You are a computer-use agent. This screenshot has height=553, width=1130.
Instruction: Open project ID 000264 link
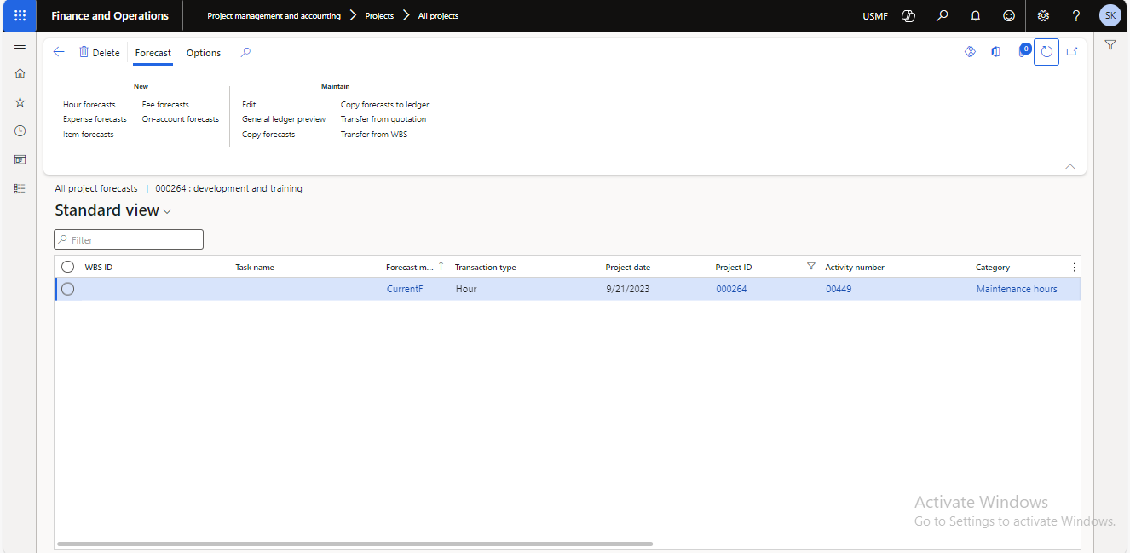coord(731,289)
